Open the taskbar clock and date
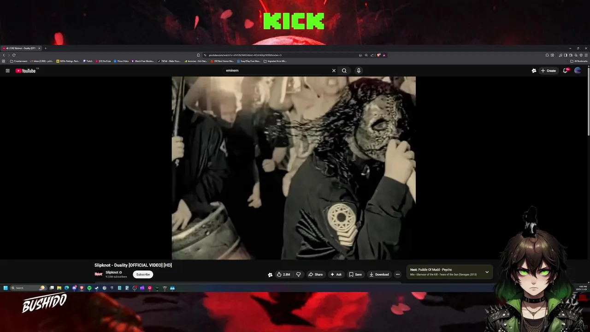Screen dimensions: 590x332 click(583, 288)
